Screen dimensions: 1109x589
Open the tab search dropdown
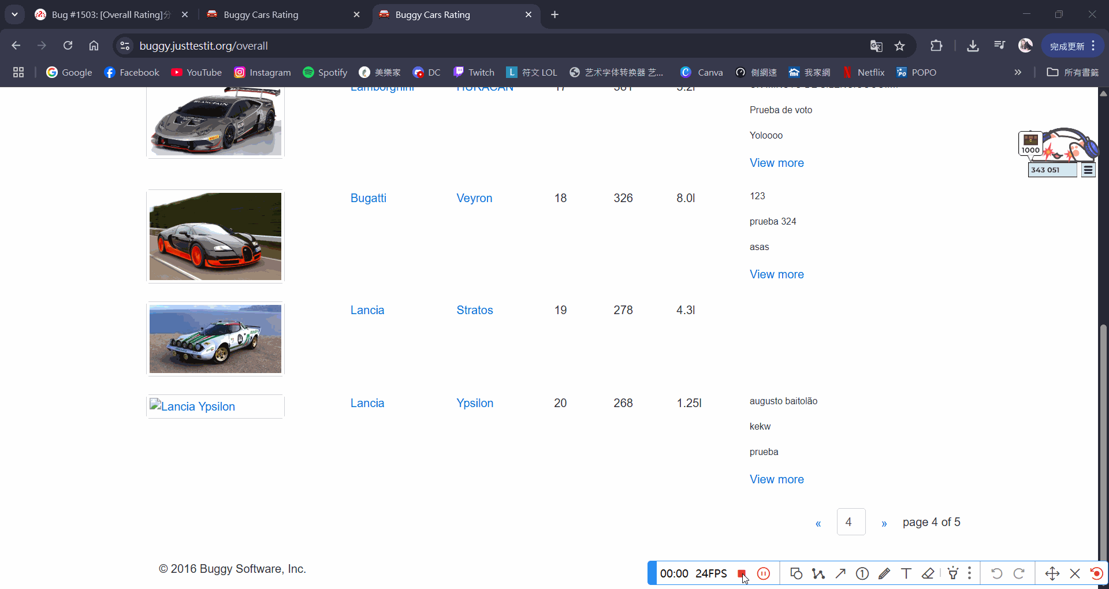(14, 14)
